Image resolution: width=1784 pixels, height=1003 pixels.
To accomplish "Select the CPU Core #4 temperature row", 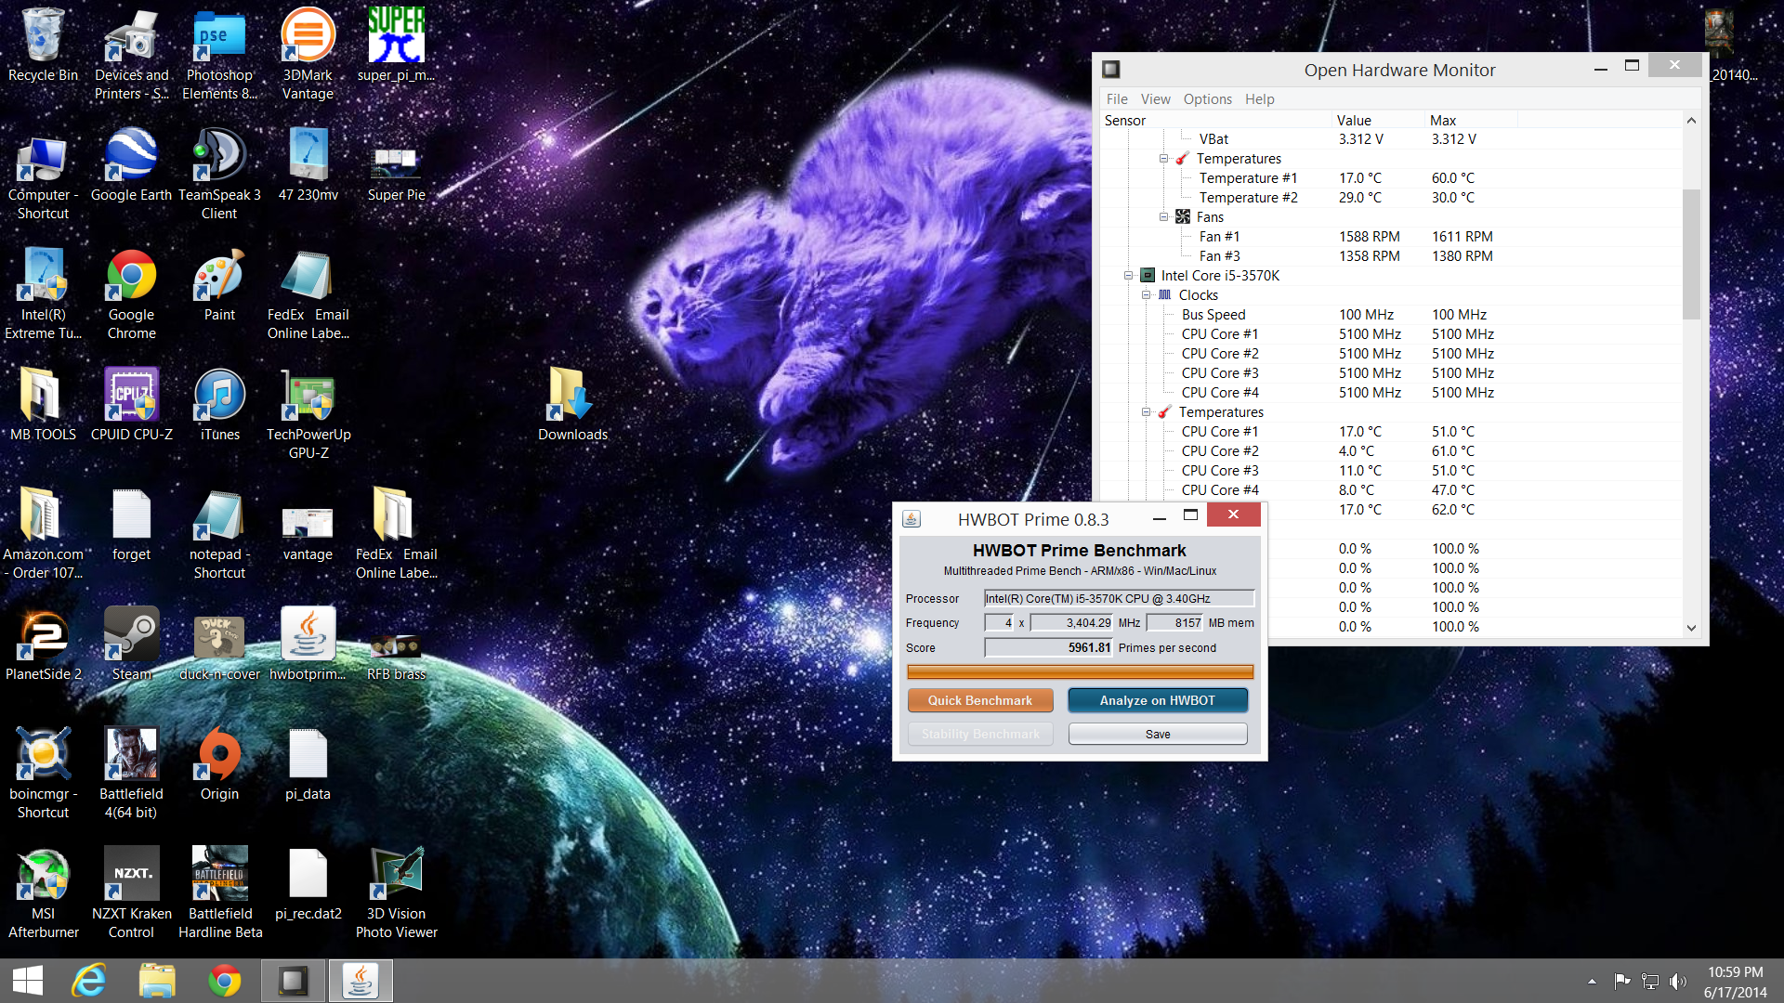I will click(1391, 490).
